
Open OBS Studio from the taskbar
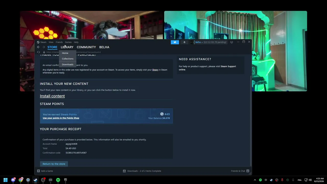point(43,180)
